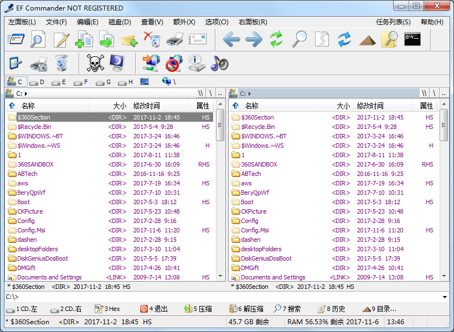Select CKPicture folder in left panel
454x332 pixels.
click(x=30, y=211)
